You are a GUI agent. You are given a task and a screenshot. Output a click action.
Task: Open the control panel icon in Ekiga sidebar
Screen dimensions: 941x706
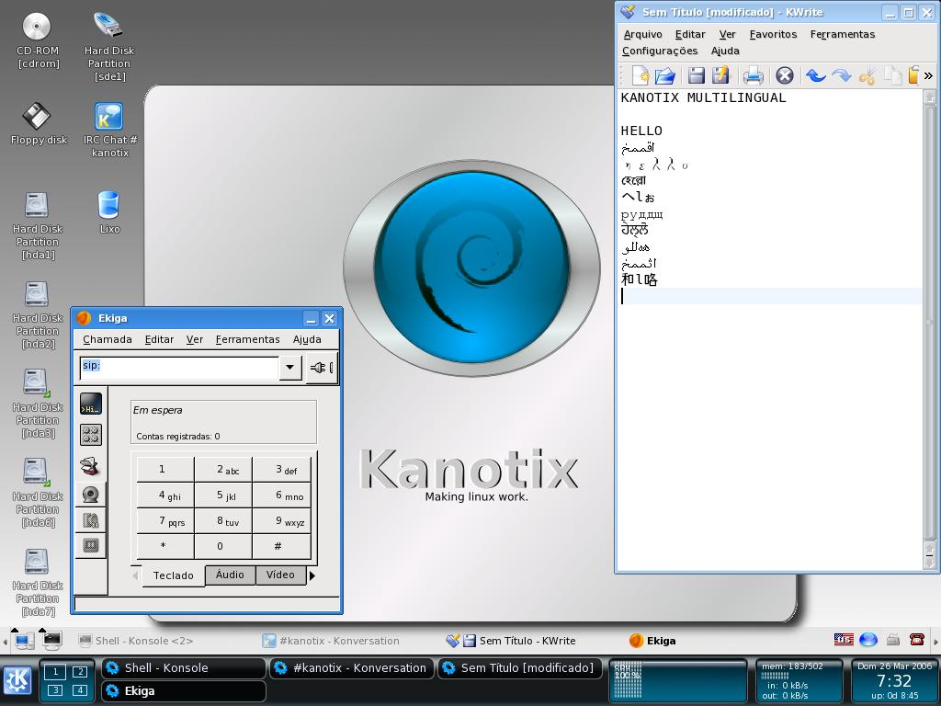pos(91,435)
